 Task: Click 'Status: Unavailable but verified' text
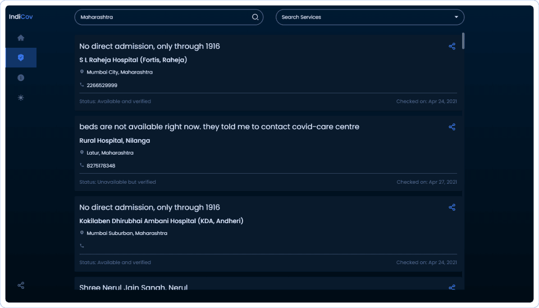pos(117,182)
